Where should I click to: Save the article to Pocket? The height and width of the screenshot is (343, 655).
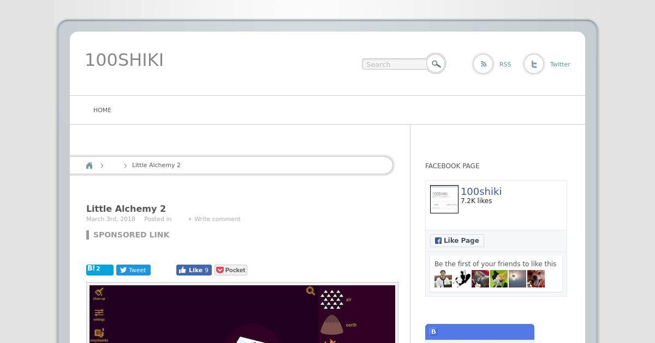[231, 270]
